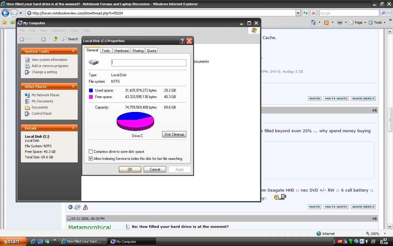Open the Favorites menu in My Computer

(58, 30)
